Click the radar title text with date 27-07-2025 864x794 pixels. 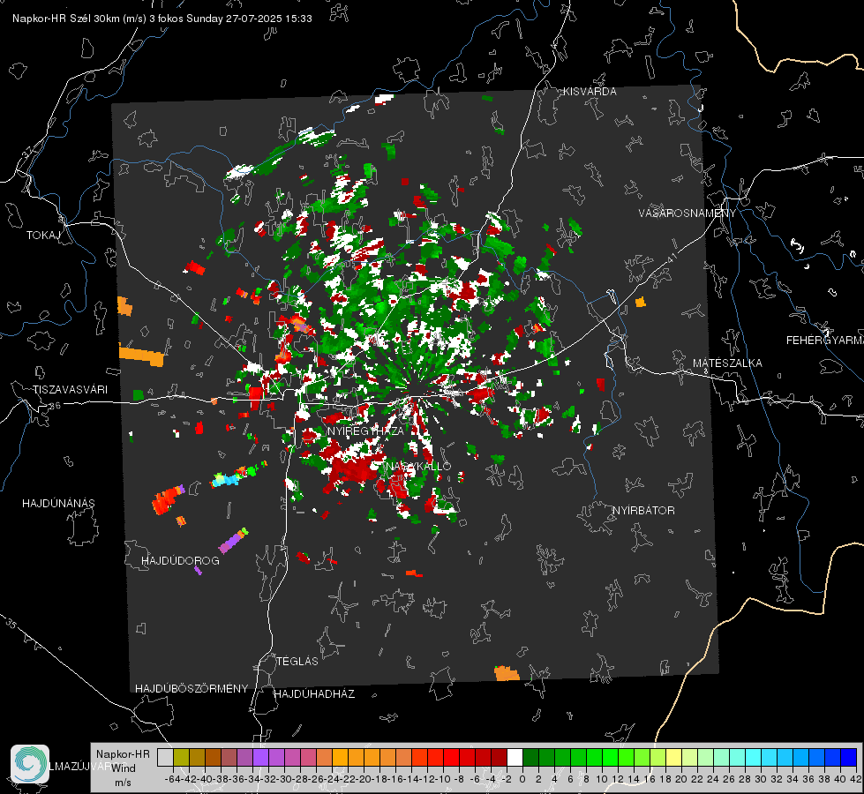coord(162,19)
